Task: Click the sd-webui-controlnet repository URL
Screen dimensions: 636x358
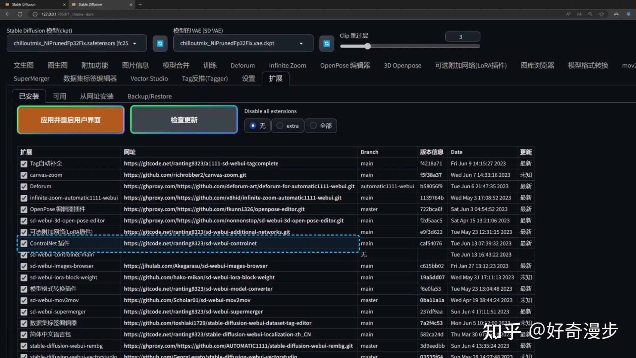Action: click(x=190, y=243)
